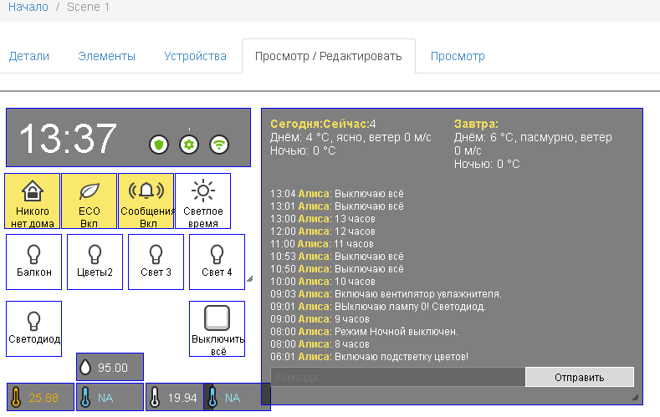The height and width of the screenshot is (417, 660).
Task: Follow the Начало breadcrumb link
Action: pyautogui.click(x=28, y=7)
